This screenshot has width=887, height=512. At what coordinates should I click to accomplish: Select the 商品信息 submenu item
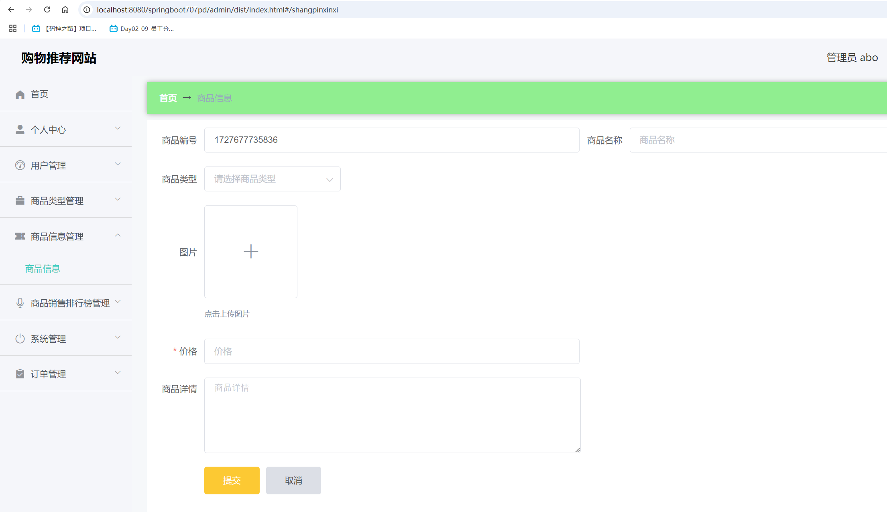(43, 268)
